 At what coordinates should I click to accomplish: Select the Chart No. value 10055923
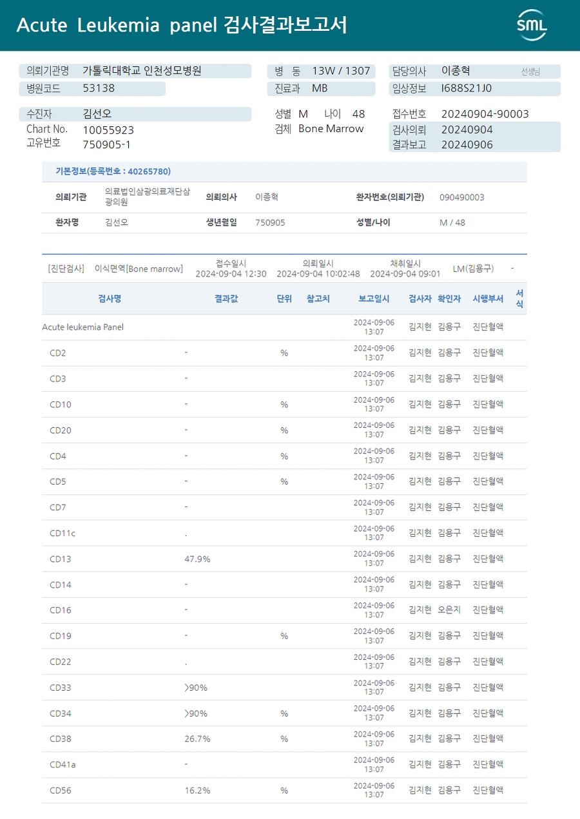(108, 130)
